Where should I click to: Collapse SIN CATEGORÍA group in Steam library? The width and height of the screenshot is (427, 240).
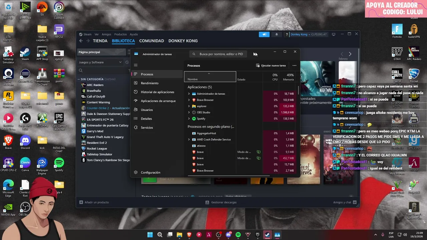pyautogui.click(x=79, y=79)
